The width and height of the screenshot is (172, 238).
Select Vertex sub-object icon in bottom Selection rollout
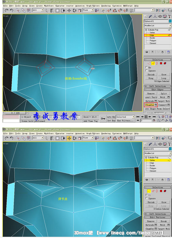tap(149, 191)
